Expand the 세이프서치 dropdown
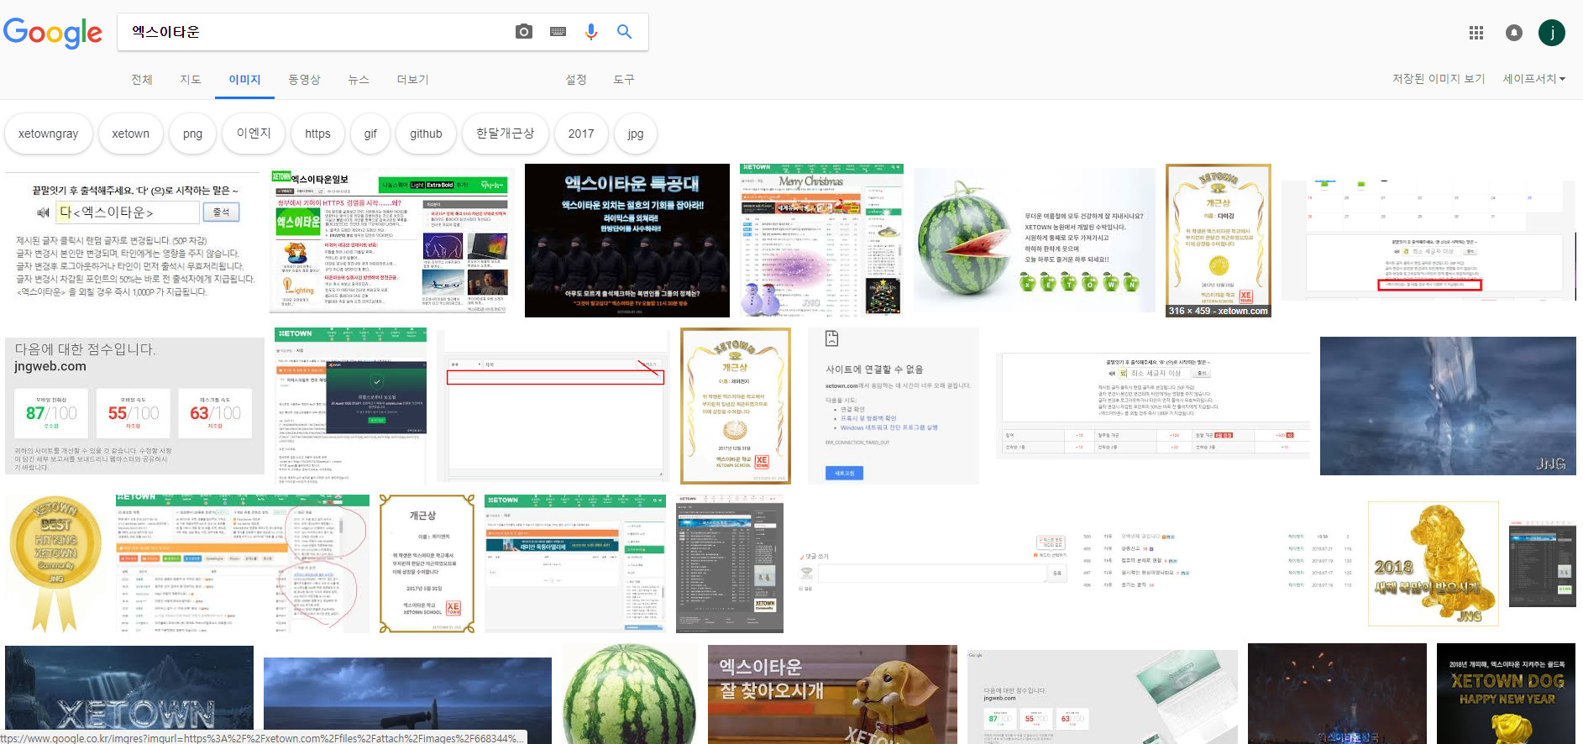Viewport: 1583px width, 744px height. point(1533,79)
